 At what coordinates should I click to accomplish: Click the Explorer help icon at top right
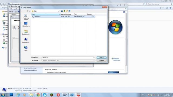click(171, 8)
